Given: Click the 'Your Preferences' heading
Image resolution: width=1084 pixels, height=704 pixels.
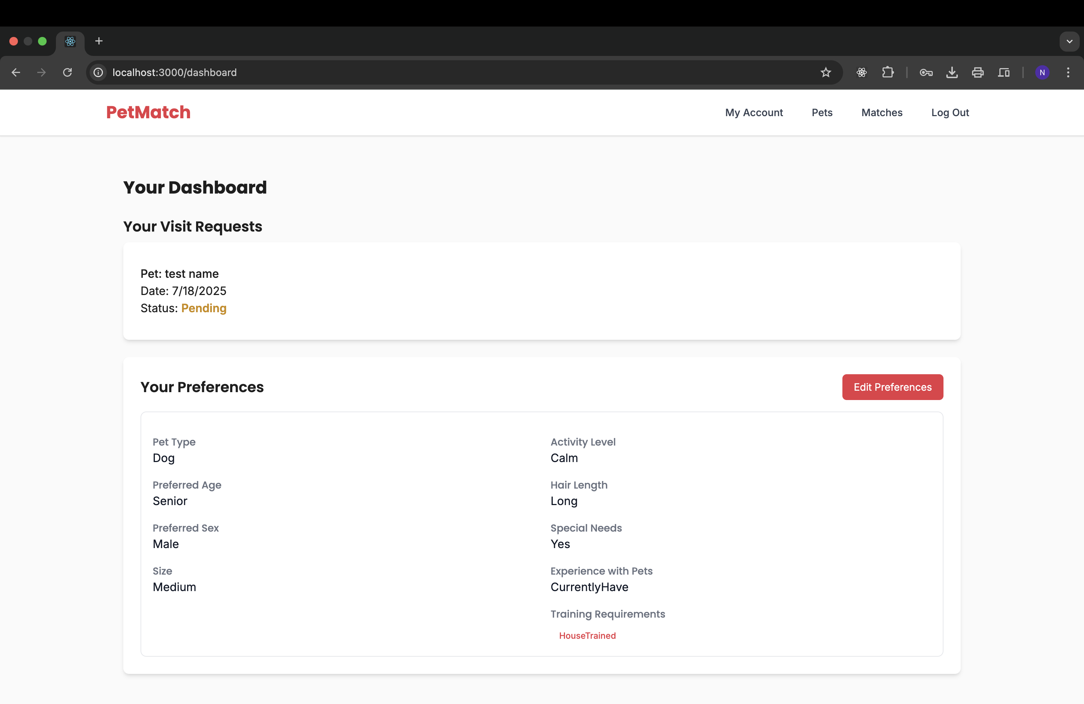Looking at the screenshot, I should [202, 387].
